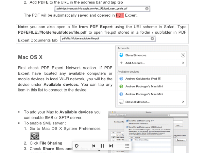The width and height of the screenshot is (204, 153).
Task: Expand Show all devices chevron
Action: (x=183, y=102)
